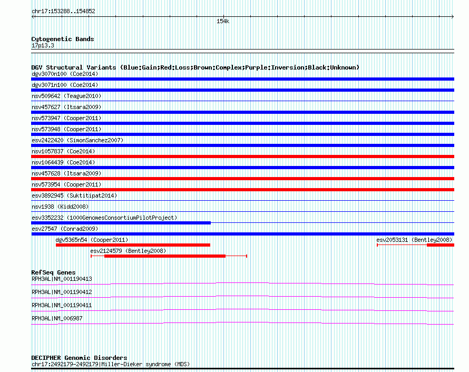This screenshot has width=469, height=372.
Task: Open variant nsv457627 (Itsara2009) label
Action: click(66, 107)
